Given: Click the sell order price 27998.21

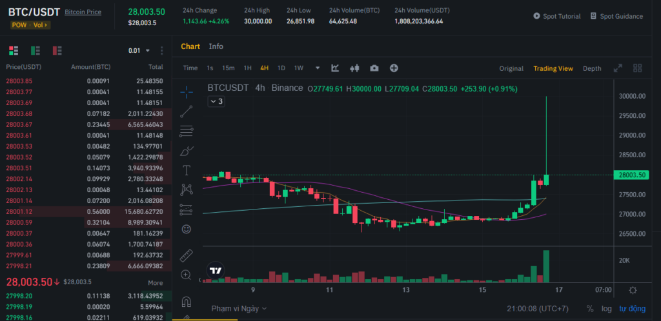Looking at the screenshot, I should point(19,266).
